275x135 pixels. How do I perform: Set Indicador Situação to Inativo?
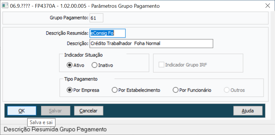pyautogui.click(x=94, y=65)
